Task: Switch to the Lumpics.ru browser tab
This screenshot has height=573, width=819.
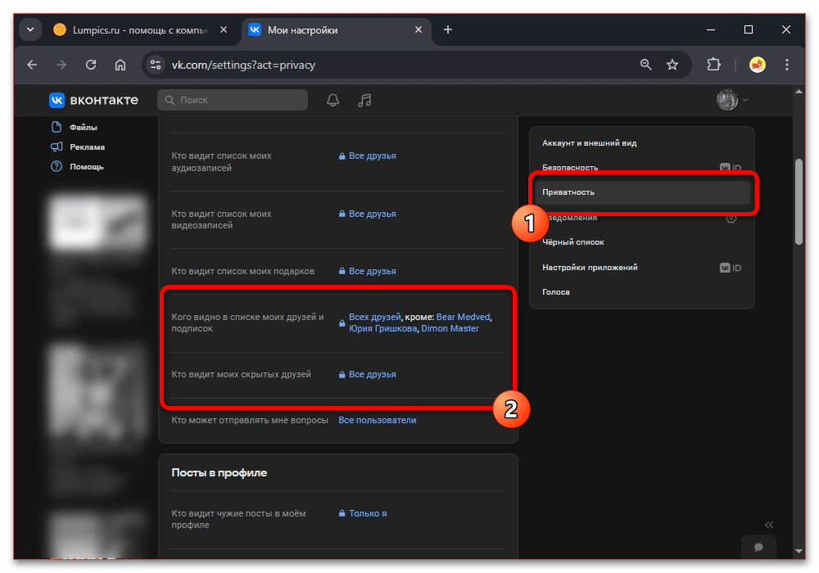Action: click(x=139, y=29)
